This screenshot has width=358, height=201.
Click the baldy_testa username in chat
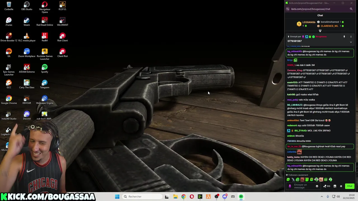click(x=293, y=157)
